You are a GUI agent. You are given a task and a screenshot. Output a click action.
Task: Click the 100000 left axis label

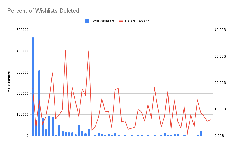pos(23,114)
